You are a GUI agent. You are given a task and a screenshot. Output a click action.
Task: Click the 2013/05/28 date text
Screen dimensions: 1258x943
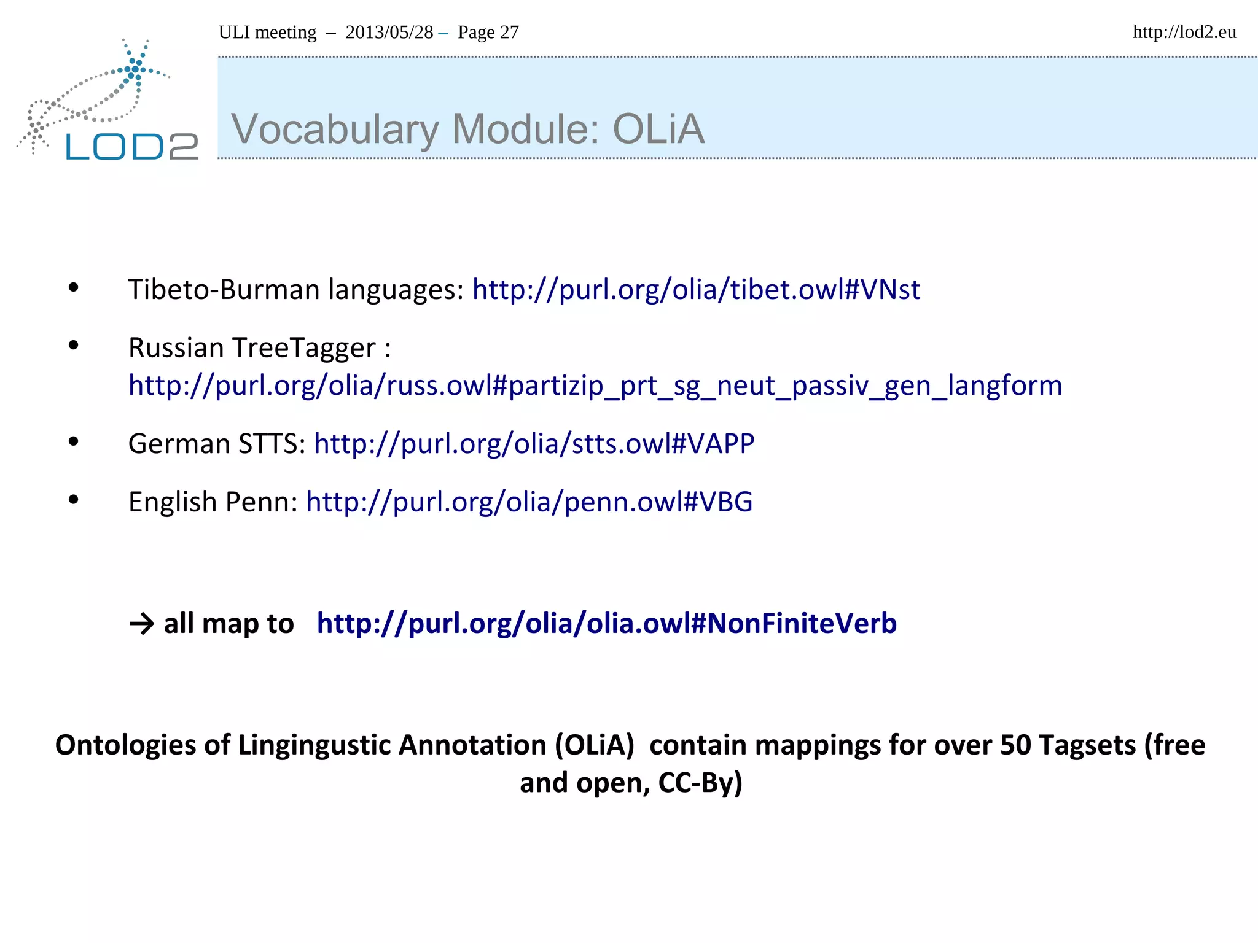click(389, 32)
